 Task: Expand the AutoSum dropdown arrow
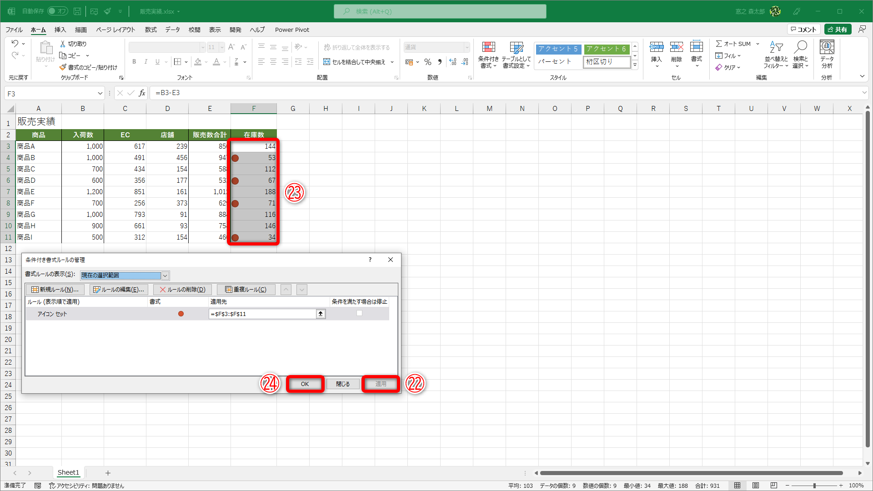point(758,44)
